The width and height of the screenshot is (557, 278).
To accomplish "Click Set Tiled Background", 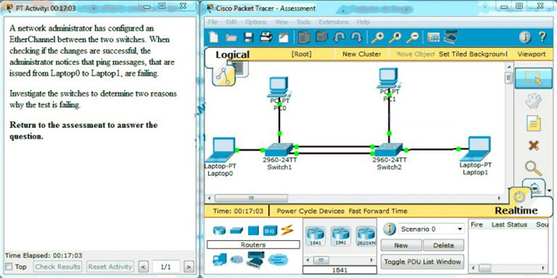I will pyautogui.click(x=473, y=54).
